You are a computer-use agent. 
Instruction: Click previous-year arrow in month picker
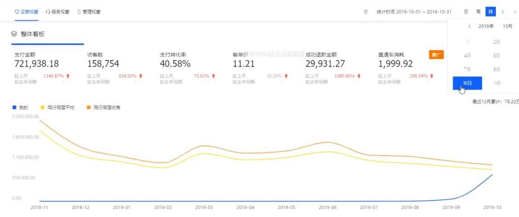pyautogui.click(x=469, y=27)
